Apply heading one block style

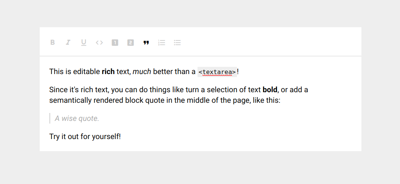(115, 43)
